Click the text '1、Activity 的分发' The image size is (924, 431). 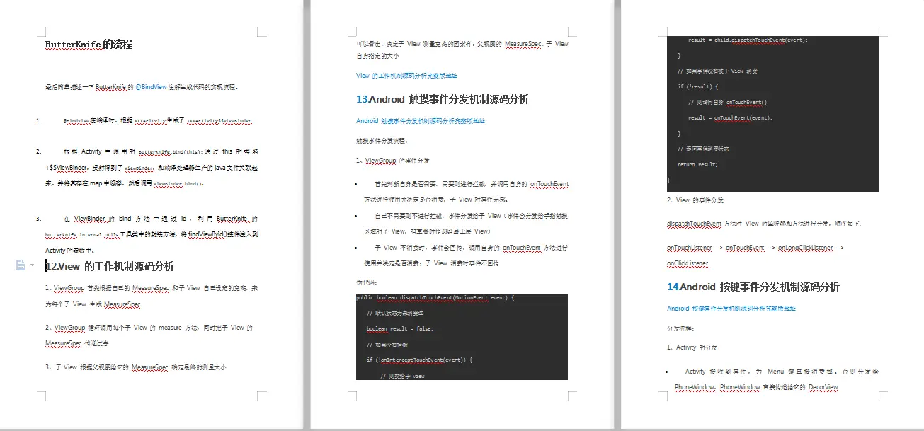692,348
